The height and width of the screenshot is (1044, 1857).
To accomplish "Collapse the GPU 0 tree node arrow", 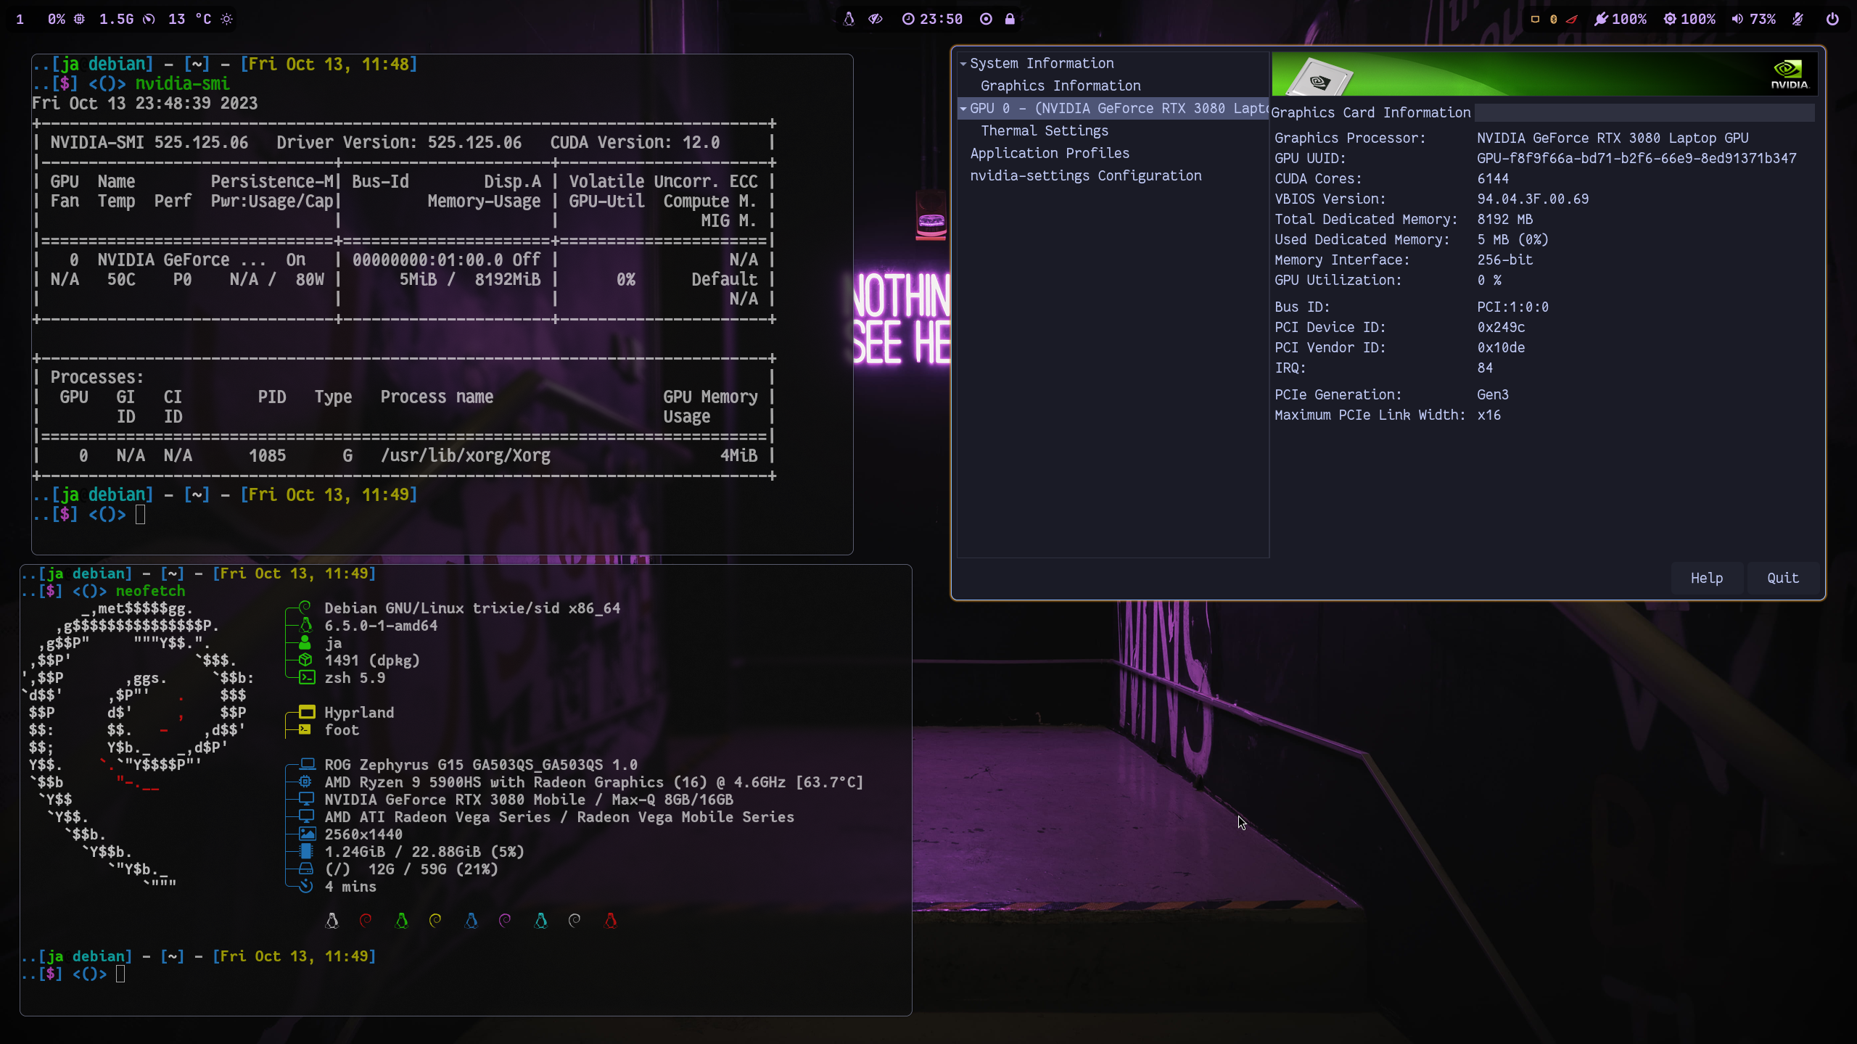I will point(963,109).
